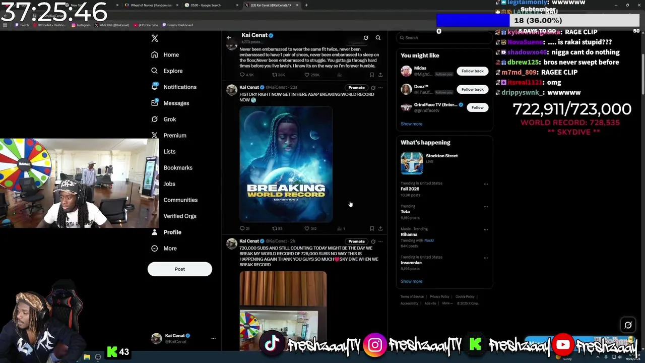Open options for the Rihanna trend

486,229
